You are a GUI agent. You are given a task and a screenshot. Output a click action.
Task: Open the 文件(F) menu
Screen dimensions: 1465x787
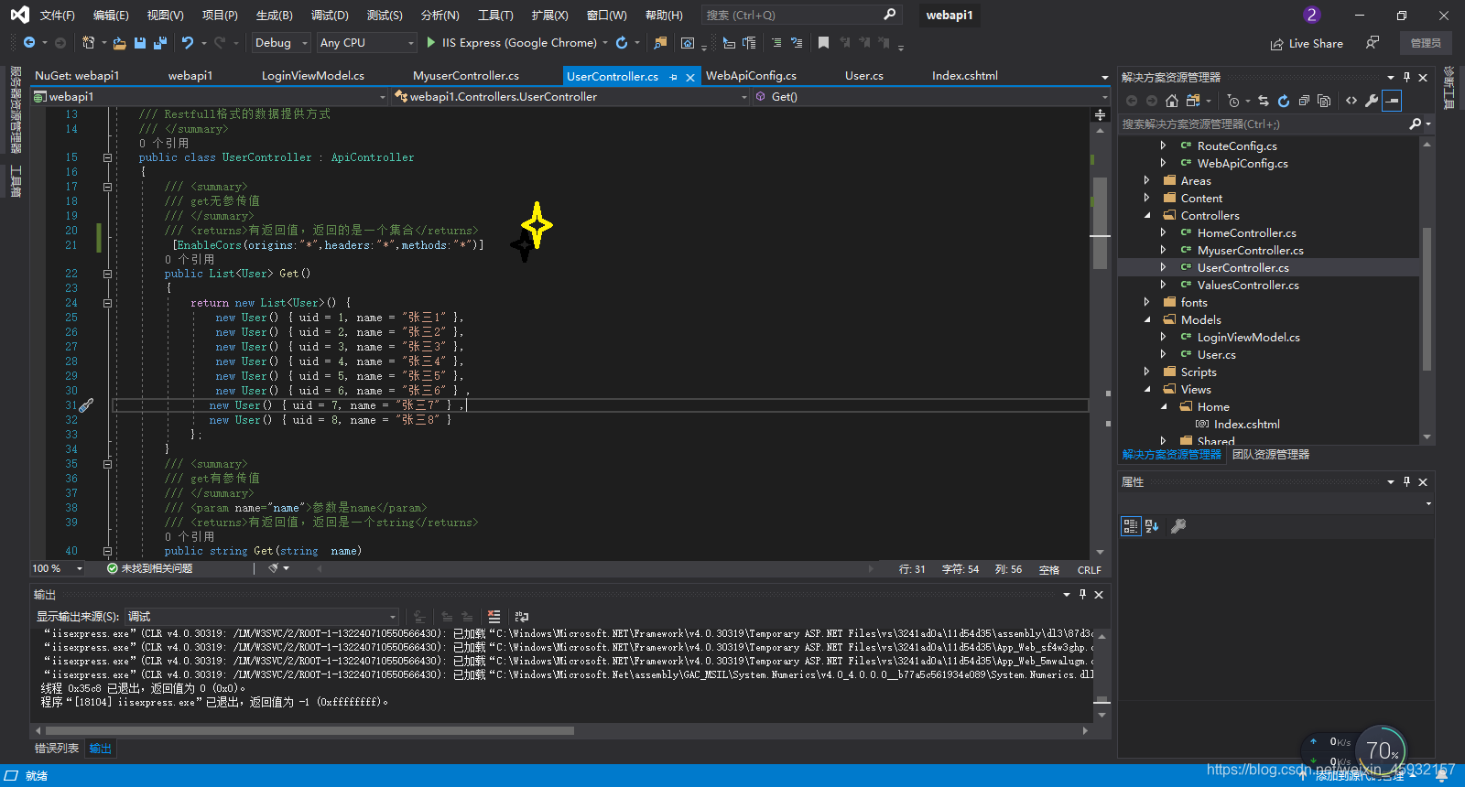pos(57,16)
